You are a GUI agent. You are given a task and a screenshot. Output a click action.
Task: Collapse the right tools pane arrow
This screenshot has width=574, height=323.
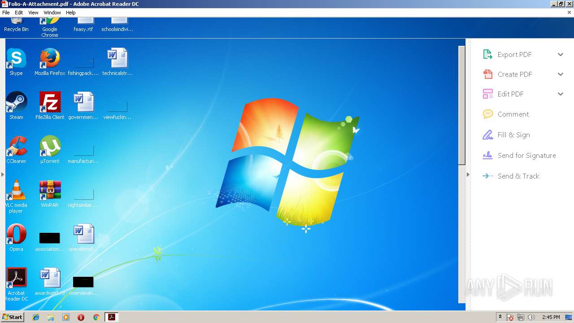coord(468,175)
